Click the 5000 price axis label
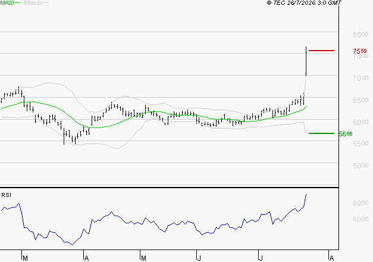The width and height of the screenshot is (373, 262). [x=361, y=166]
